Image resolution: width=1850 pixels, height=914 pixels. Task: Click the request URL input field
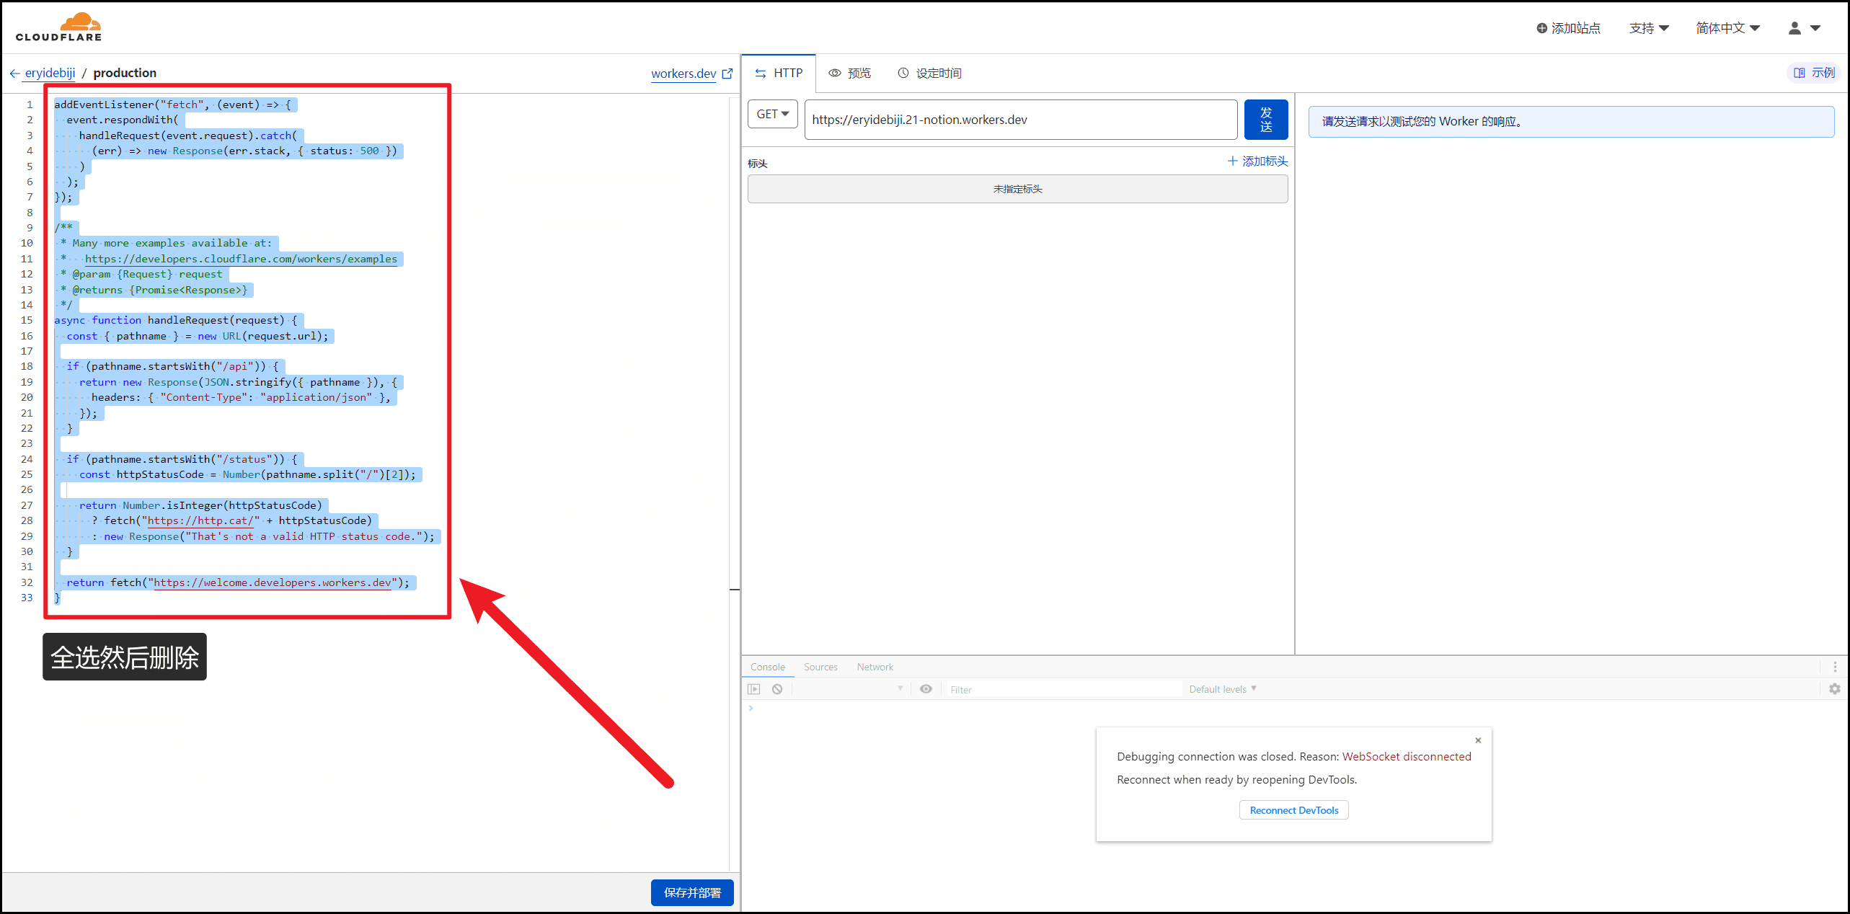[1021, 120]
